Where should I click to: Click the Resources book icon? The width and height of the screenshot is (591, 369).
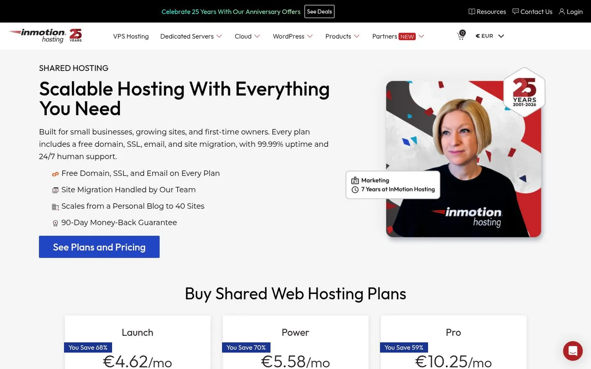coord(472,11)
